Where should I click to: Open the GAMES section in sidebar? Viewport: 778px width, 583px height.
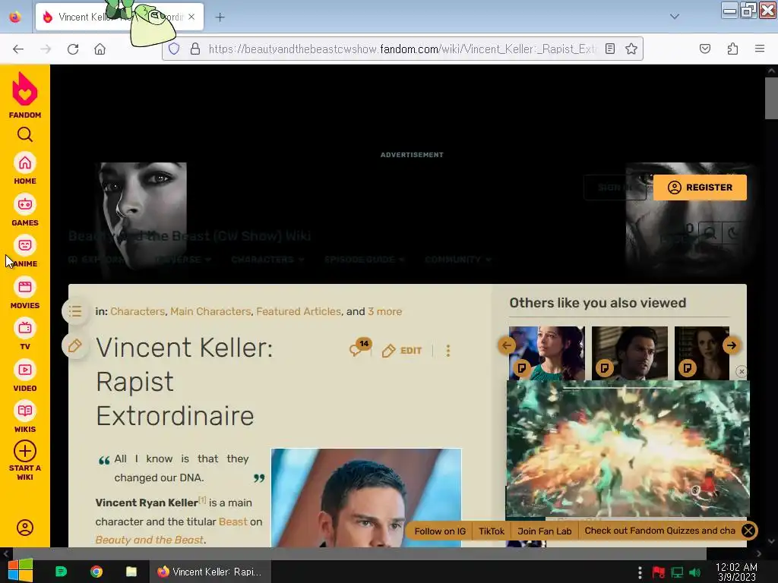click(x=25, y=210)
